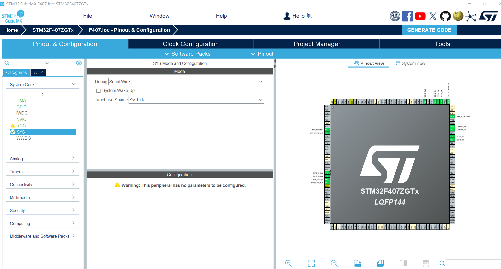Zoom out on the pinout view
Image resolution: width=501 pixels, height=269 pixels.
coord(334,263)
